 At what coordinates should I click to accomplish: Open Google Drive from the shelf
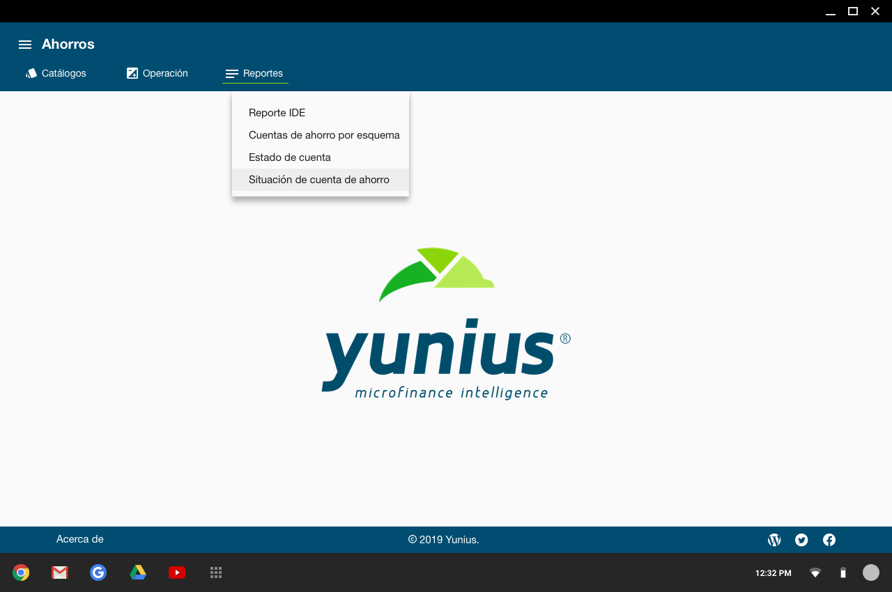tap(138, 572)
